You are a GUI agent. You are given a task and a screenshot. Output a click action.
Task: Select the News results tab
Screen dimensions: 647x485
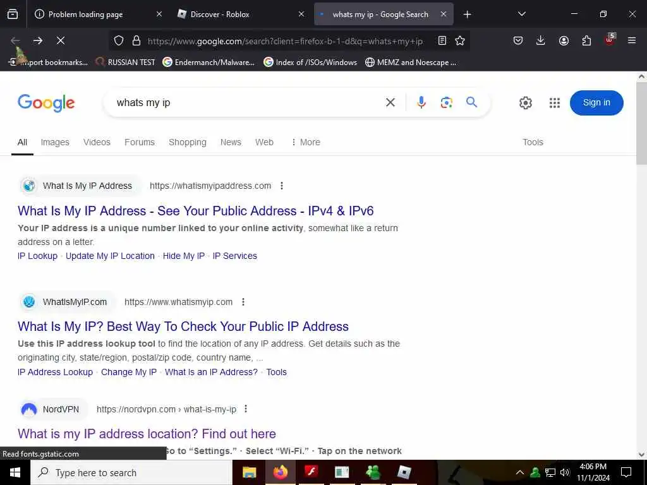coord(231,142)
